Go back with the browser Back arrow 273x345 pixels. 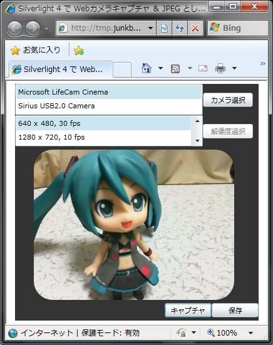[x=15, y=28]
